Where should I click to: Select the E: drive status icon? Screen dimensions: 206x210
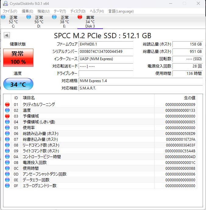[54, 17]
